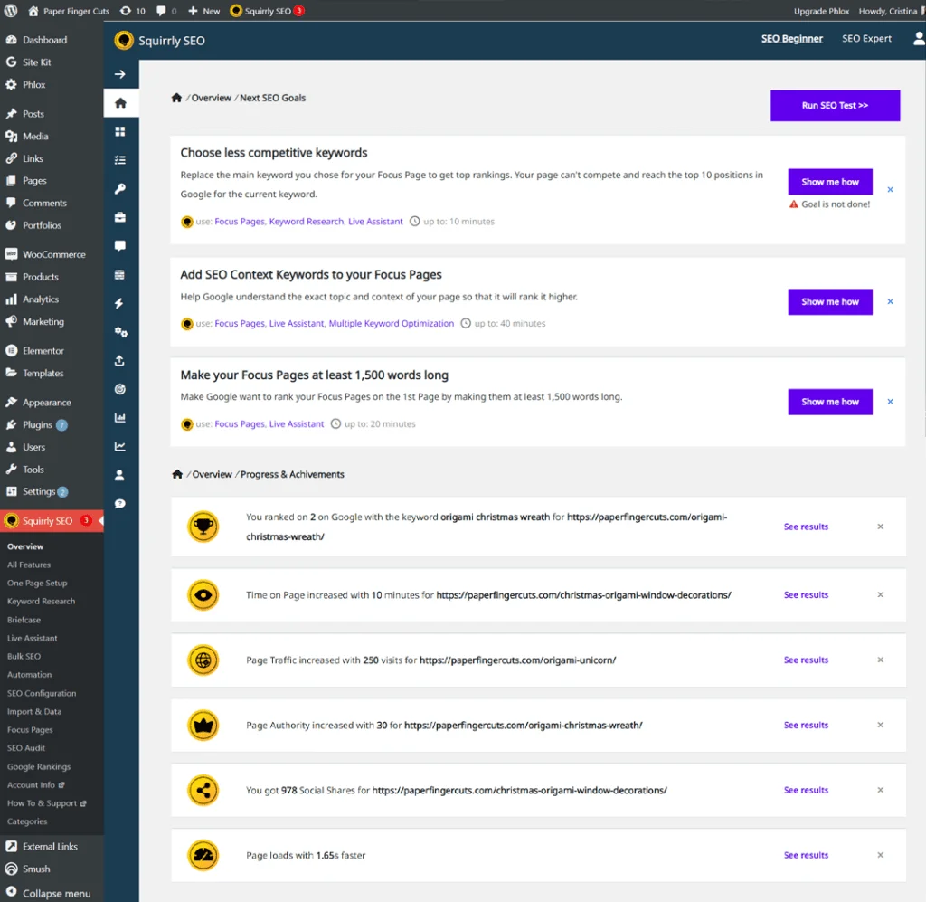The height and width of the screenshot is (902, 926).
Task: Open the double gears SEO Configuration icon
Action: [x=120, y=332]
